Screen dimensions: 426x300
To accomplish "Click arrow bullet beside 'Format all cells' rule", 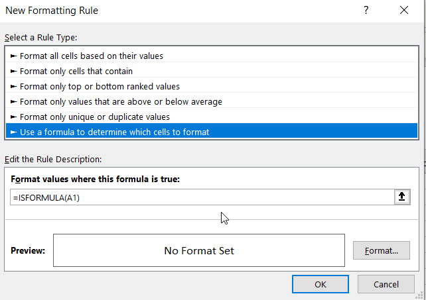I will [x=13, y=56].
